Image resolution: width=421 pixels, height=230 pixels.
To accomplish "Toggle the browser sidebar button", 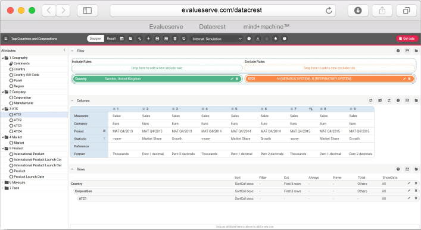I will point(88,11).
